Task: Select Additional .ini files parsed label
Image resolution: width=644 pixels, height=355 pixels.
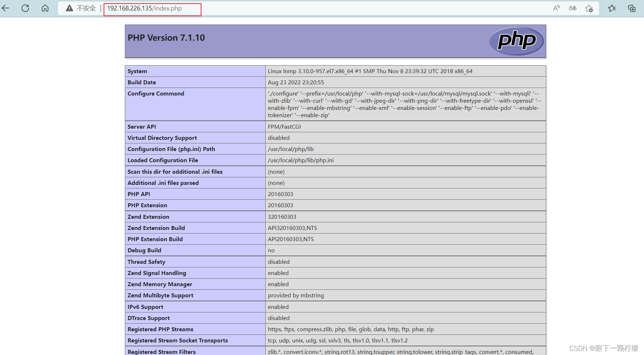Action: 163,183
